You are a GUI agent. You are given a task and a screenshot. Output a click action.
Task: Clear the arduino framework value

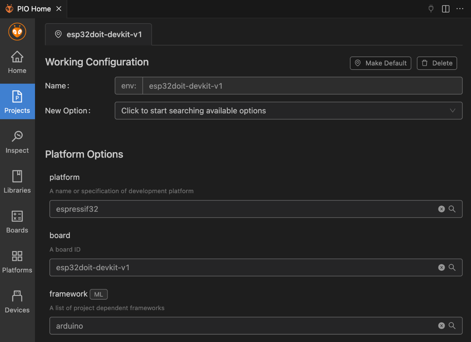[441, 326]
